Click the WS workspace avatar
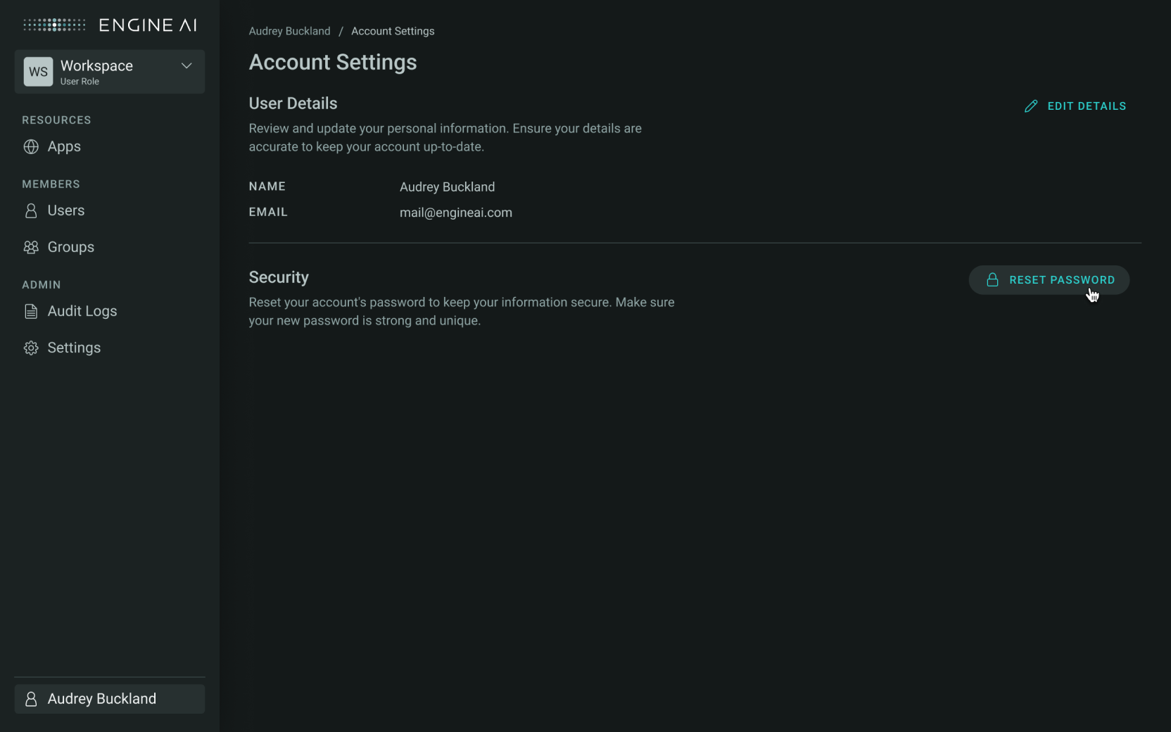1171x732 pixels. point(38,72)
